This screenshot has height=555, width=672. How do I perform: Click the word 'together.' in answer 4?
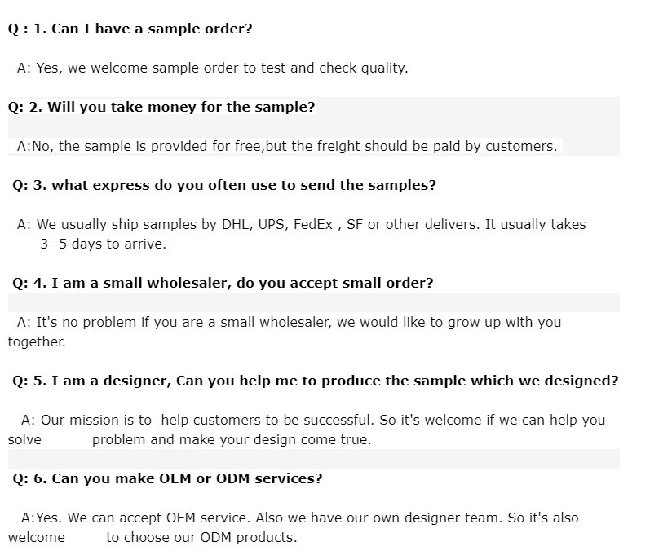coord(37,341)
